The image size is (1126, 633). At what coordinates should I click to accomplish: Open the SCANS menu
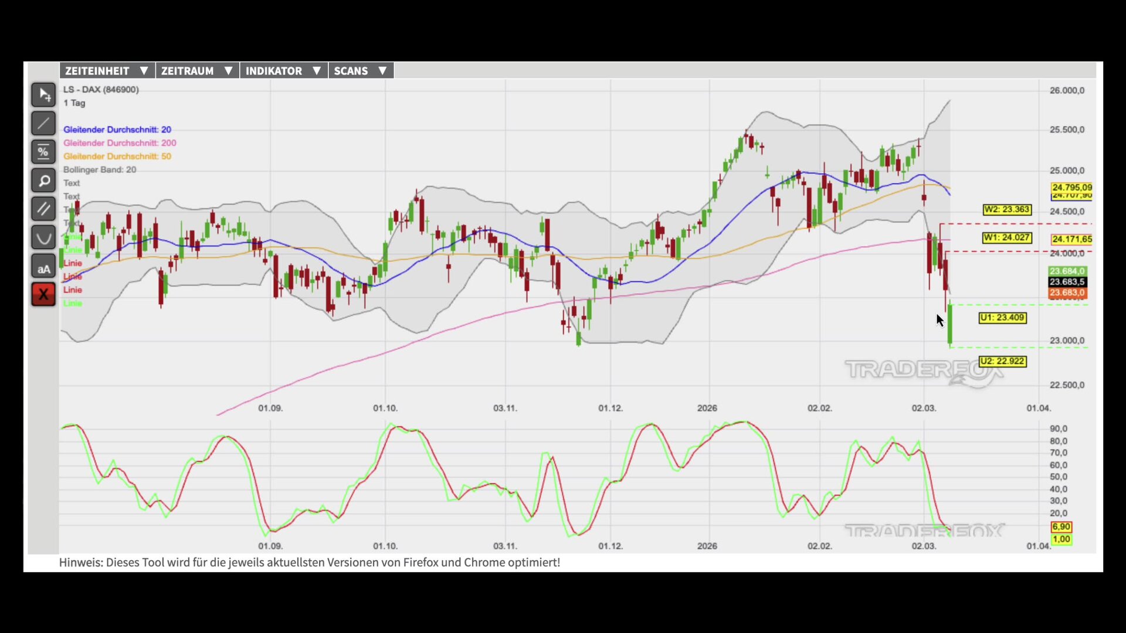pos(360,71)
